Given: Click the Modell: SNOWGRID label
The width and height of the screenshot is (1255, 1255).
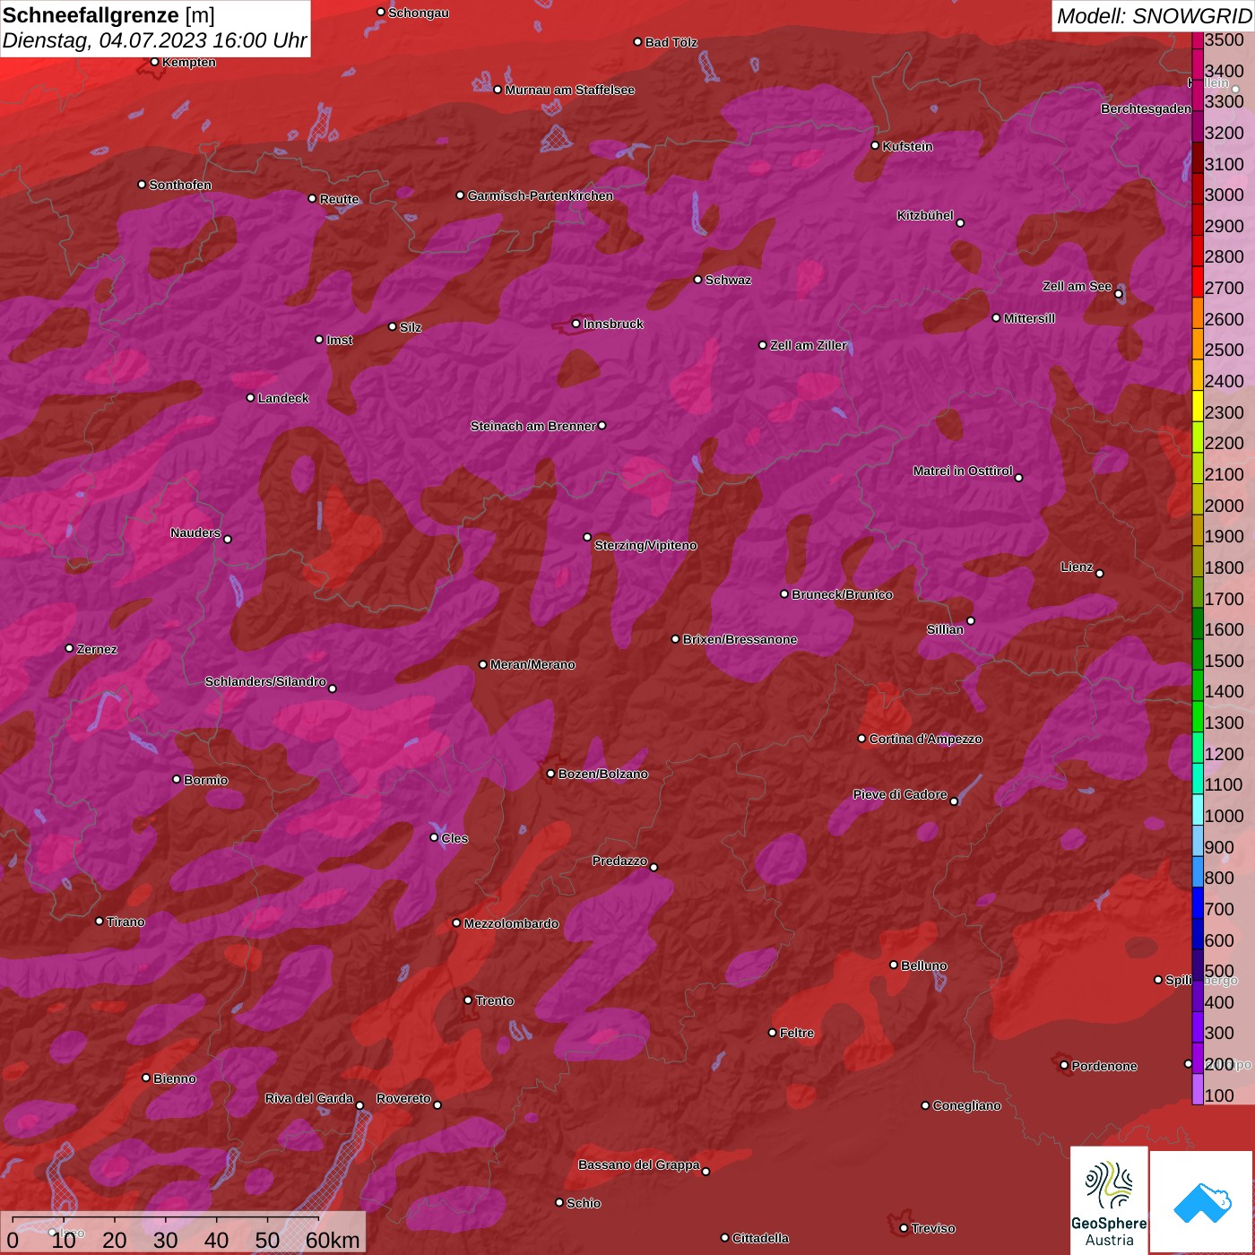Looking at the screenshot, I should (x=1154, y=16).
